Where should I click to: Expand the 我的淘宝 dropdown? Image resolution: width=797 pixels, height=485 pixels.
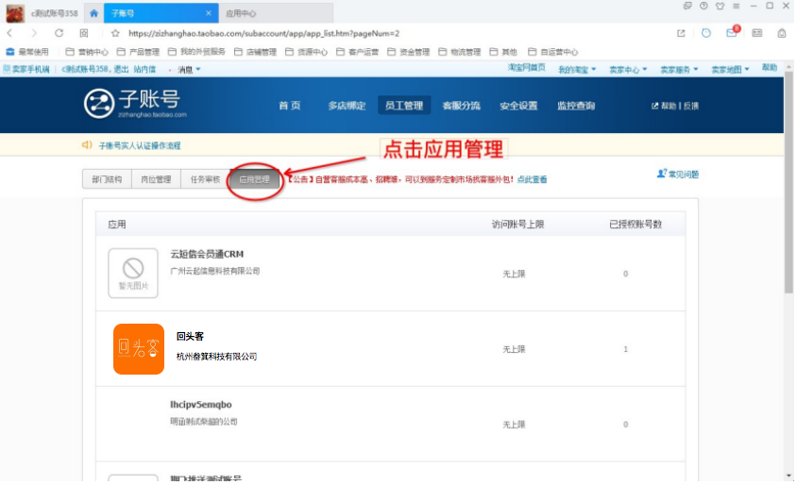577,70
